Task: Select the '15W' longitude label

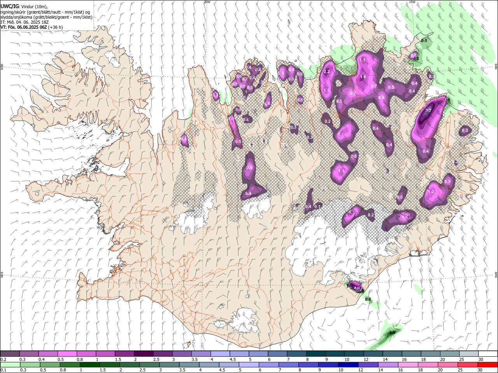Action: tap(412, 2)
